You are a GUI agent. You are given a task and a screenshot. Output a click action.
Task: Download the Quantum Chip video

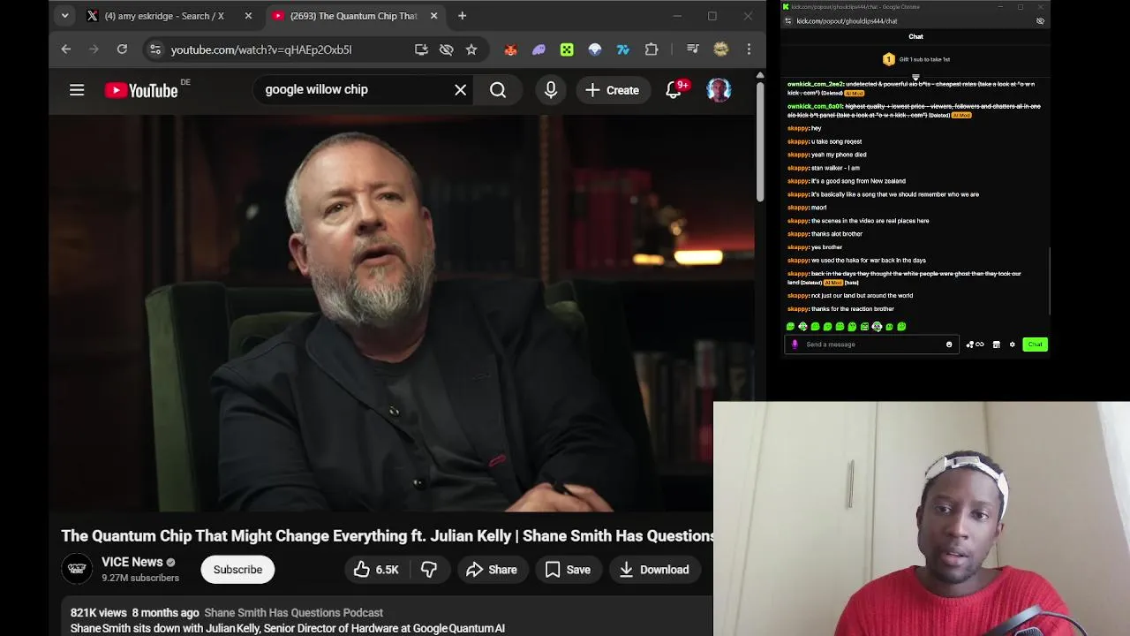(x=654, y=570)
